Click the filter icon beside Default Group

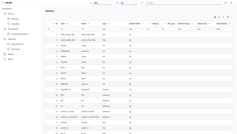click(192, 23)
